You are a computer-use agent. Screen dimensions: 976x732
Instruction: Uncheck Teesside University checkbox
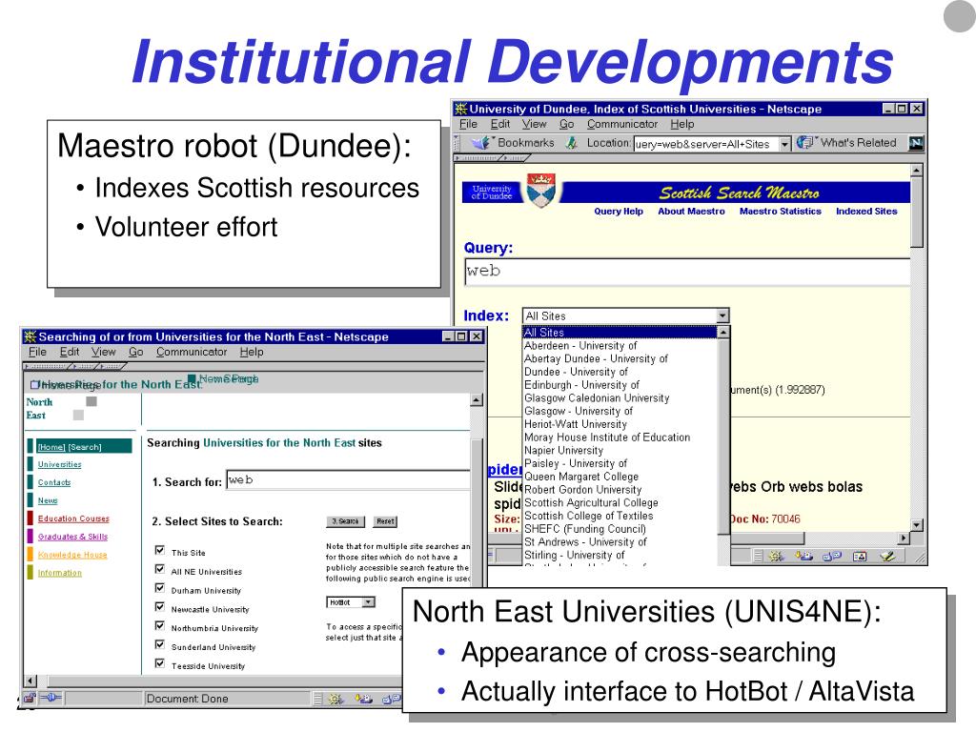160,663
